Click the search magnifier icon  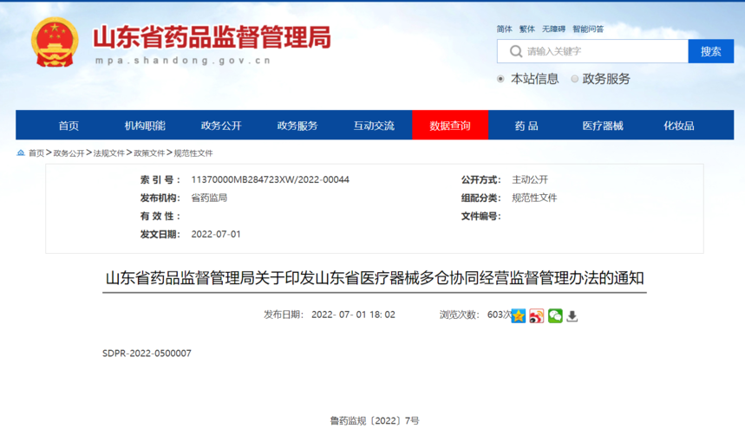515,51
